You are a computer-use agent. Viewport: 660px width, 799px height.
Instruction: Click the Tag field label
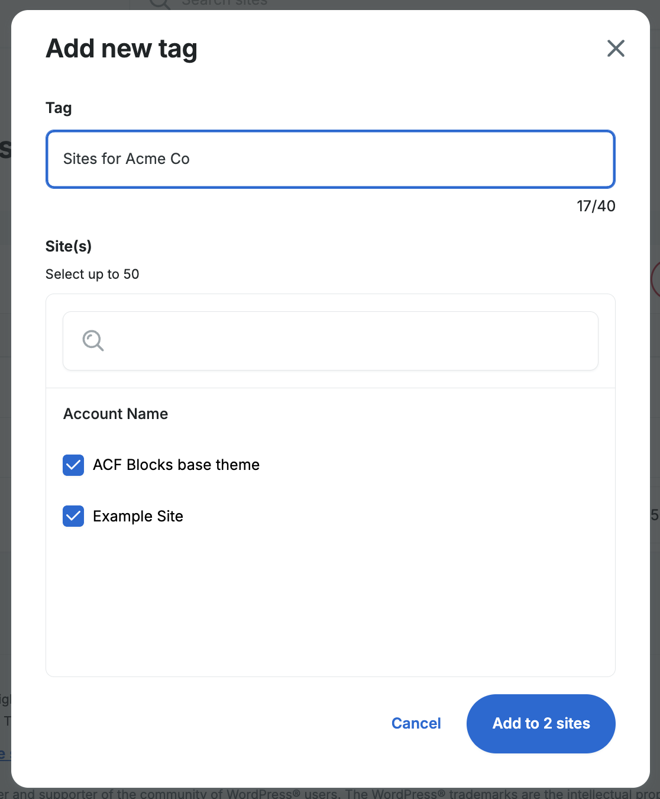point(59,108)
